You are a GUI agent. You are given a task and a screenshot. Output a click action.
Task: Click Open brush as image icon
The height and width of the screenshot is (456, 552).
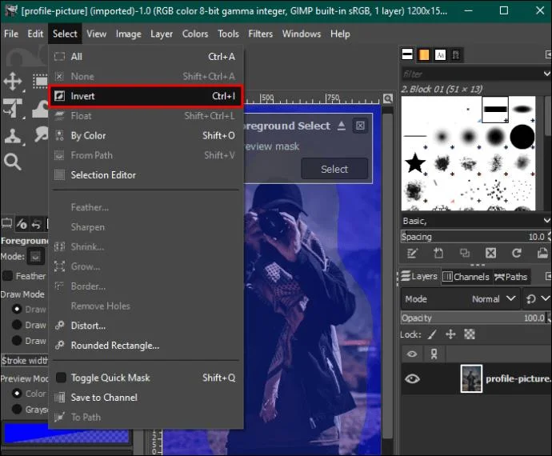coord(542,253)
